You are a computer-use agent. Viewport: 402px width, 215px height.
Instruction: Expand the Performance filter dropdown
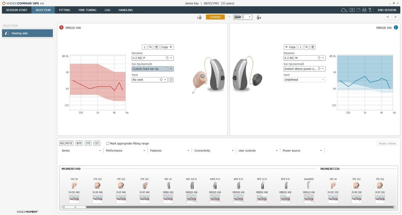click(125, 151)
